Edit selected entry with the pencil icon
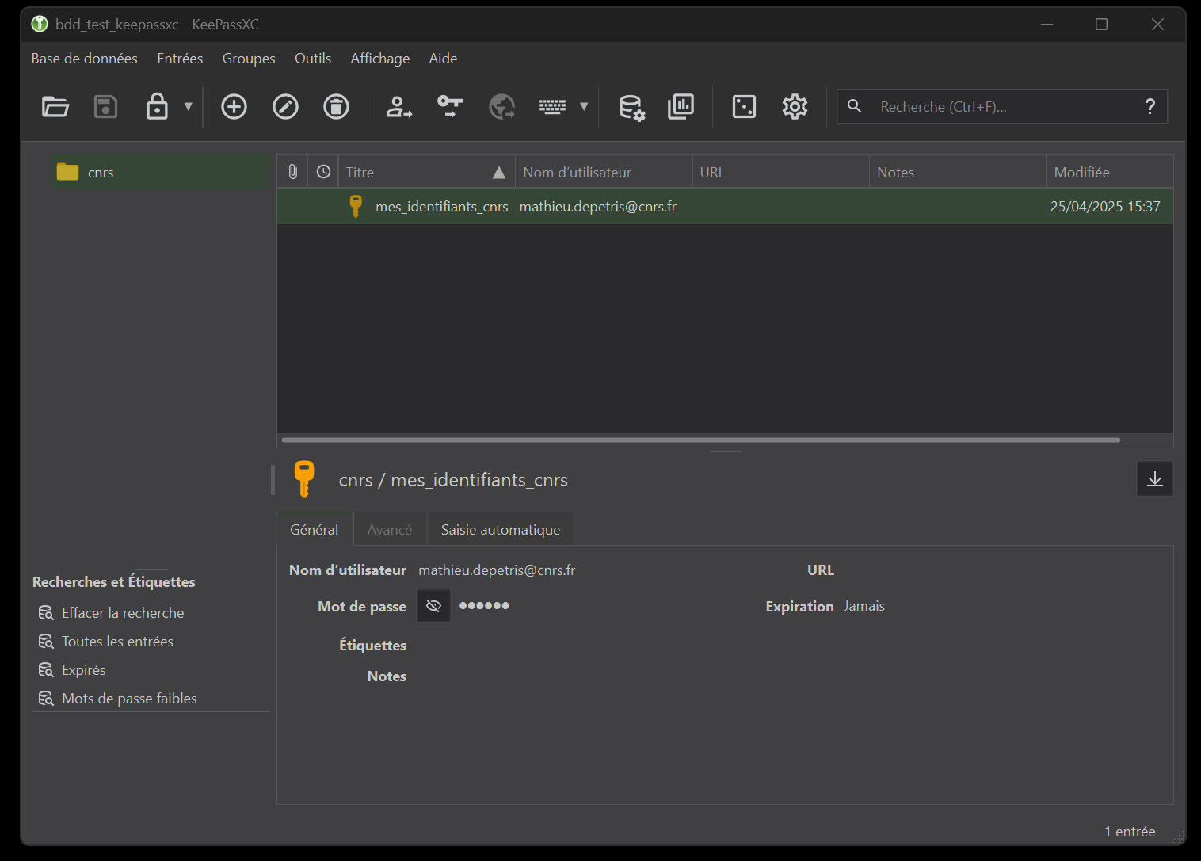The height and width of the screenshot is (861, 1201). 285,106
